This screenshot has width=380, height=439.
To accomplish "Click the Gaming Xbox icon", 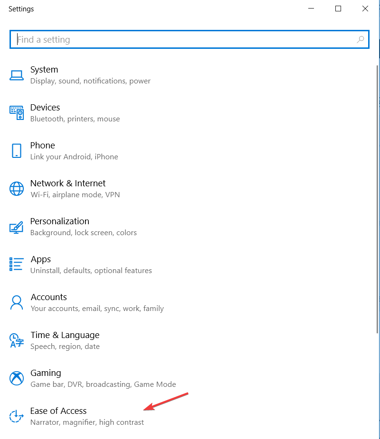I will point(17,378).
